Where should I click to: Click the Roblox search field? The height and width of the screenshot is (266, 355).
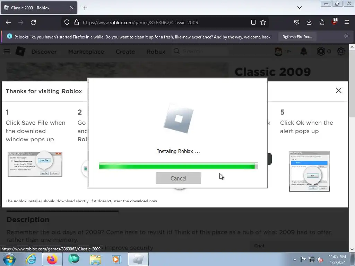coord(200,52)
